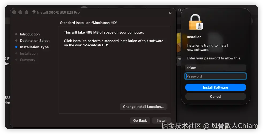Click the Destination Select step bullet

(16, 40)
